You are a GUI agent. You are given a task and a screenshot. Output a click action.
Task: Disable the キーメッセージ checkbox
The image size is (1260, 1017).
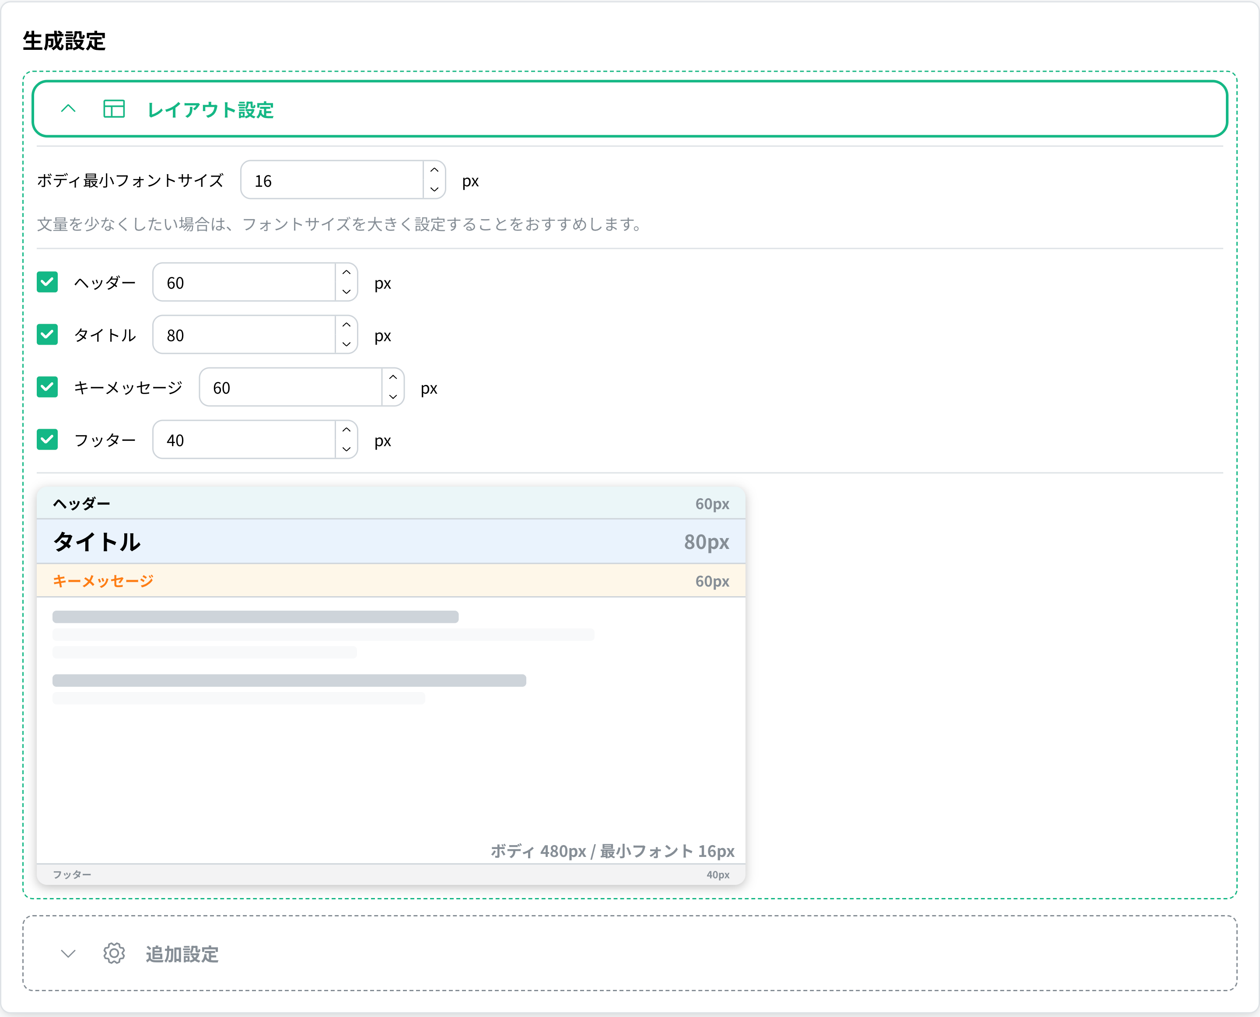[x=47, y=387]
